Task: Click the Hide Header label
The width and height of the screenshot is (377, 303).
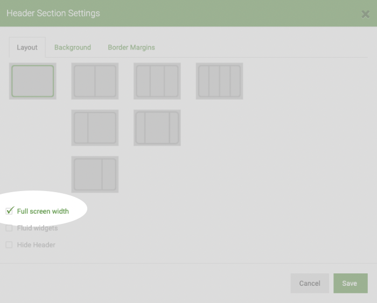Action: point(36,245)
